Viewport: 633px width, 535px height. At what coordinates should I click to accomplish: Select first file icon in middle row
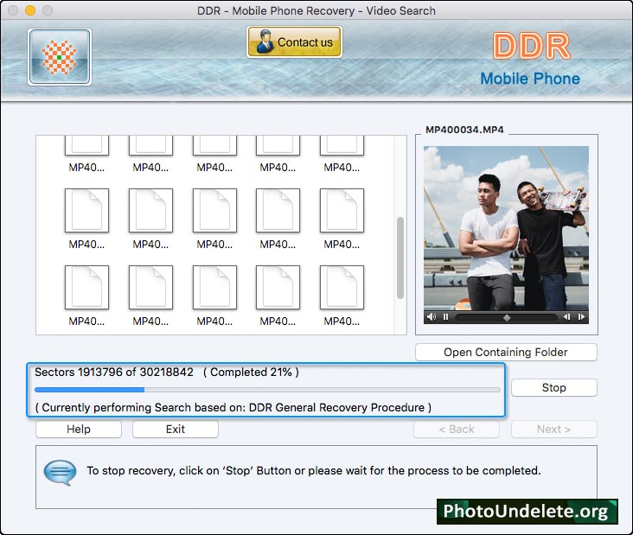click(86, 211)
